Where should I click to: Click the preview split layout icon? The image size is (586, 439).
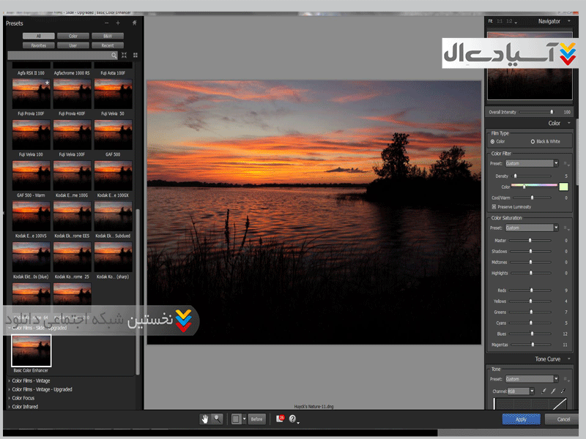[236, 419]
